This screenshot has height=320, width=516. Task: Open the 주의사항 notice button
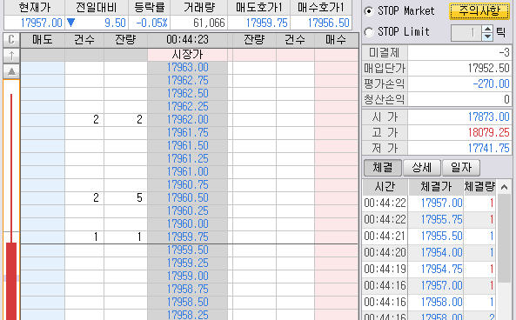tap(479, 11)
